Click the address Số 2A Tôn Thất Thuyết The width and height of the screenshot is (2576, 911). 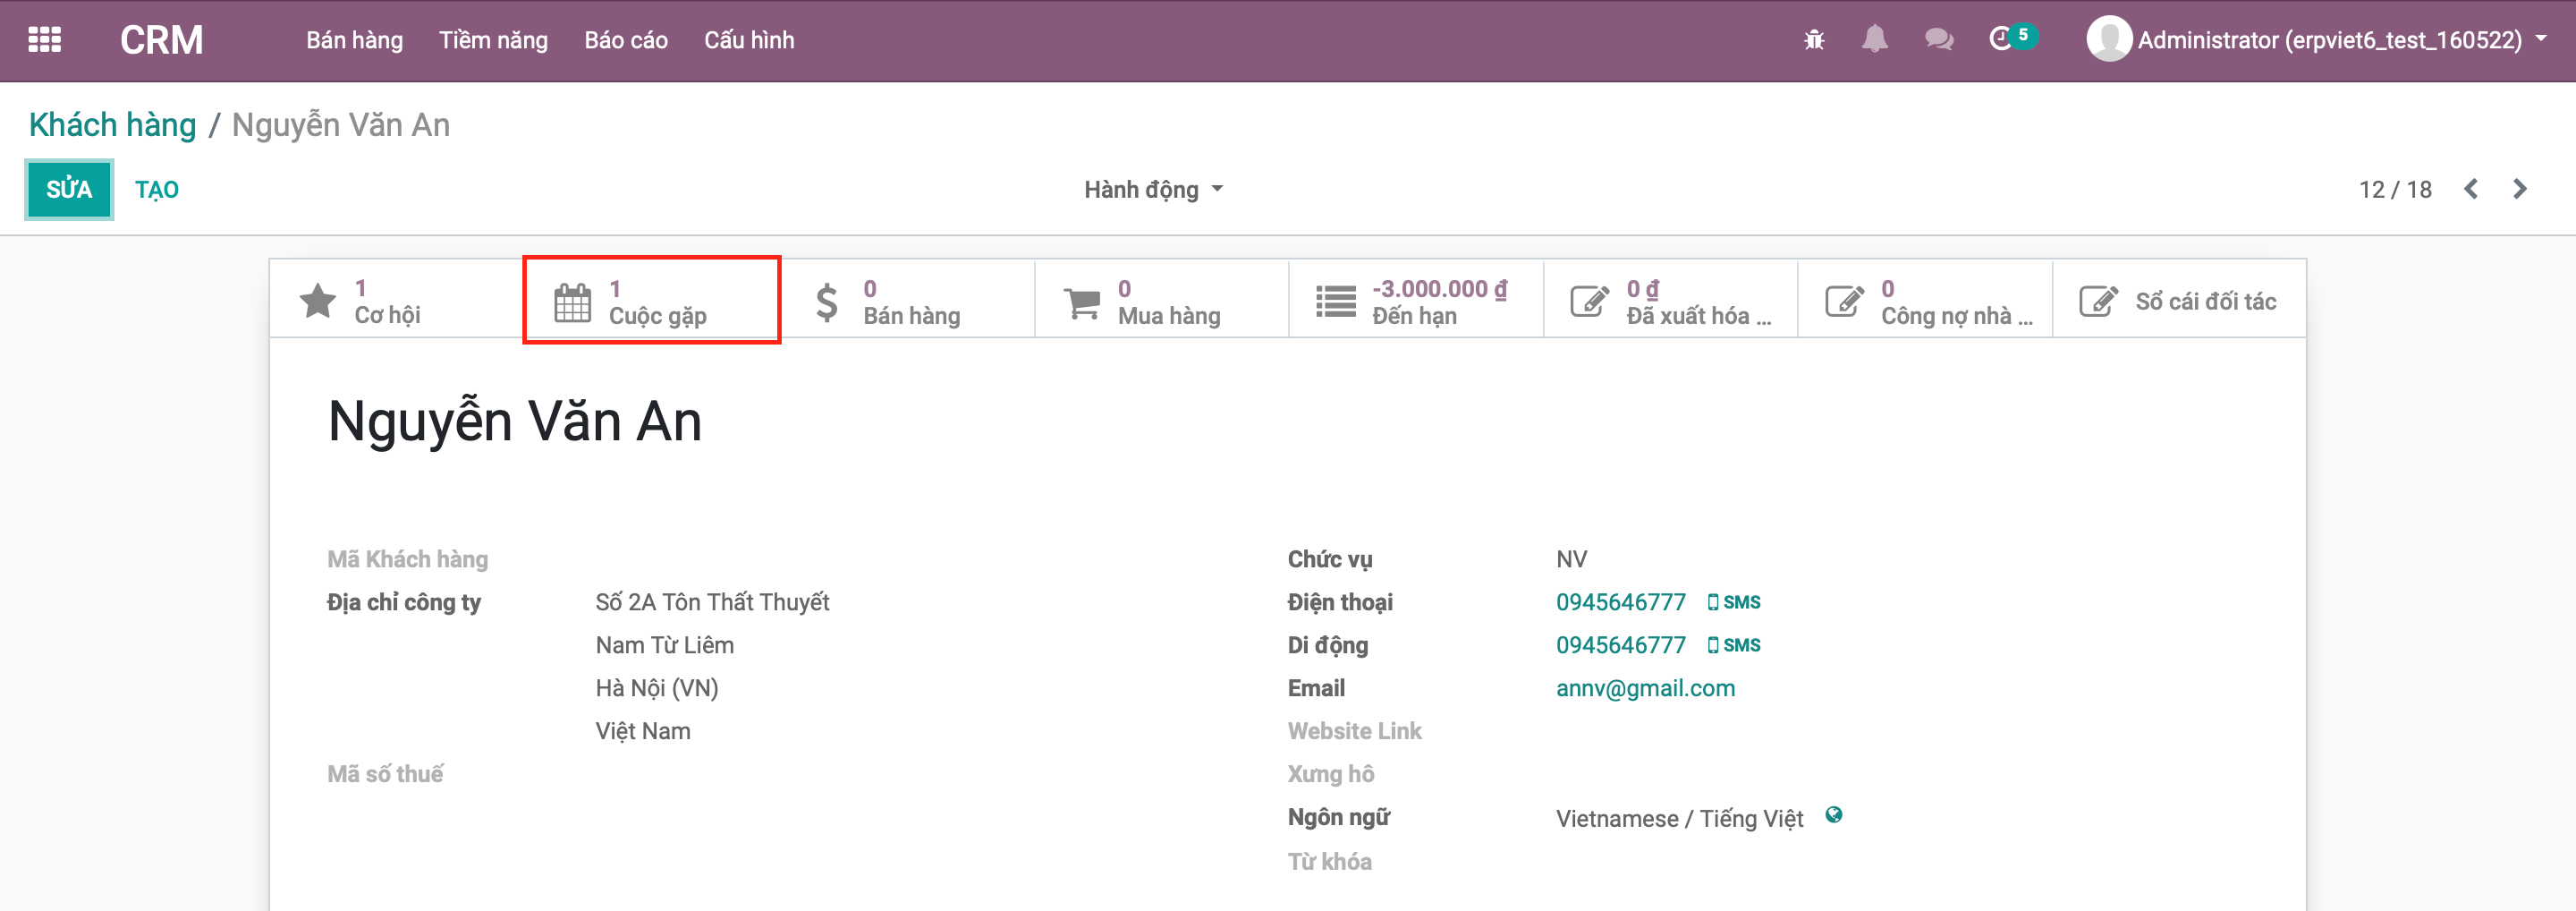click(712, 602)
